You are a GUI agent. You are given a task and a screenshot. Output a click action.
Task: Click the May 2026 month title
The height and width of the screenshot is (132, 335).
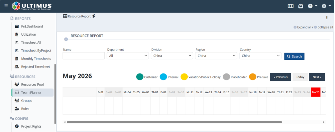(x=77, y=76)
